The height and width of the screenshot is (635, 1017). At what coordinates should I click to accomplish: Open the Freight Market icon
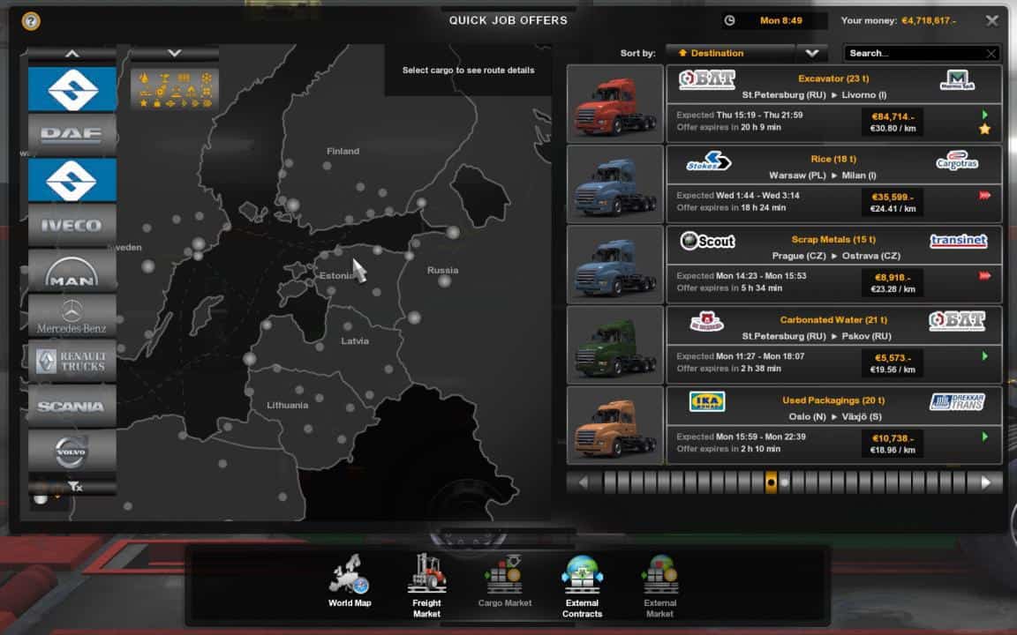(426, 583)
